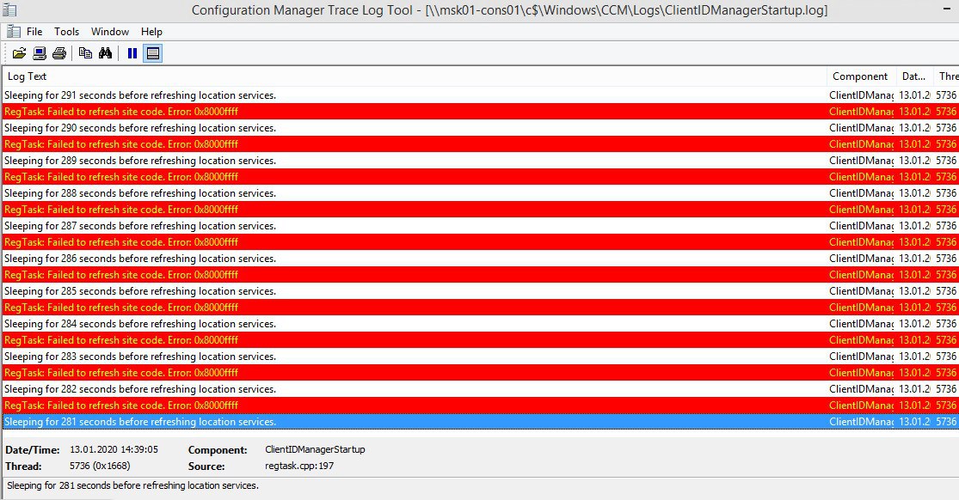Select the 'Sleeping for 291 seconds' log row
Screen dimensions: 959x500
coord(480,95)
